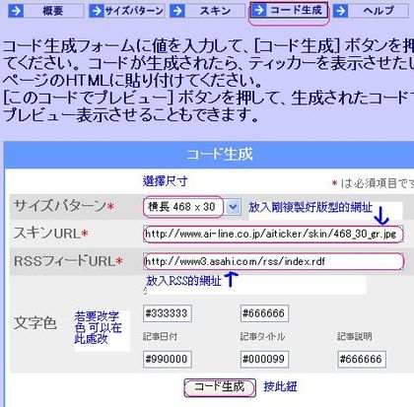The image size is (414, 407).
Task: Focus the RSSフィードURL input field
Action: point(274,261)
